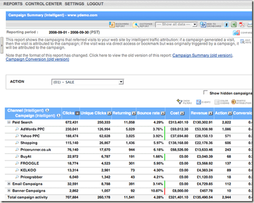Open the ACTION (01) - SALE dropdown

[88, 82]
